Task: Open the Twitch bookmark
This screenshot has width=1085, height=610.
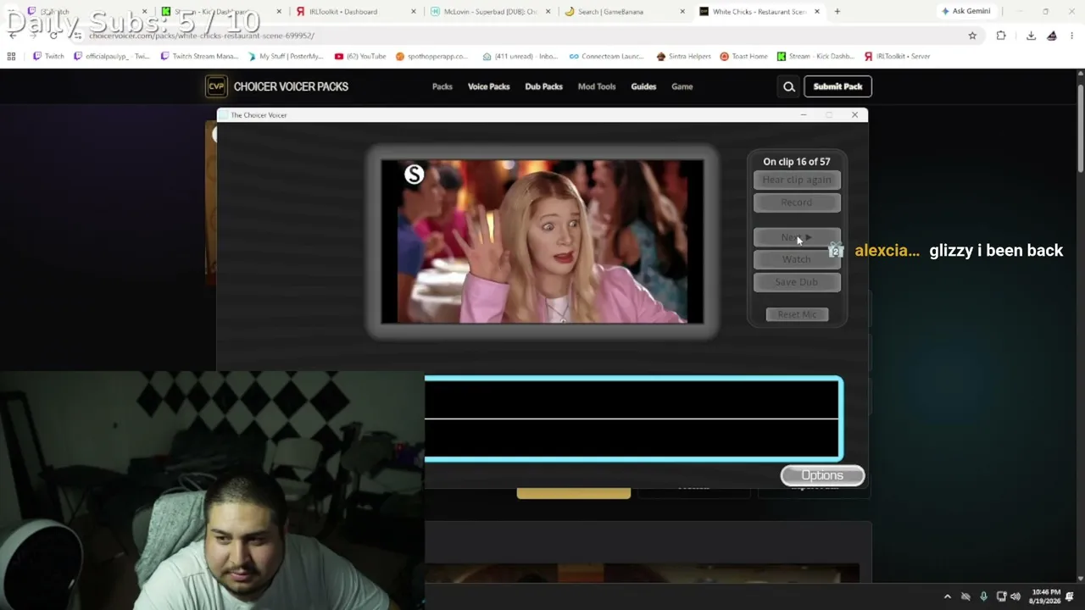Action: tap(48, 56)
